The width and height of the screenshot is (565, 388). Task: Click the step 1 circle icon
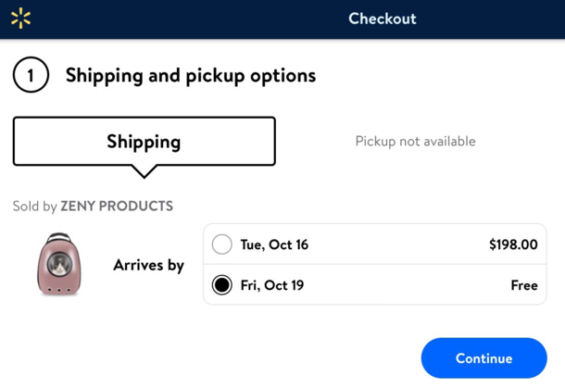click(x=31, y=75)
